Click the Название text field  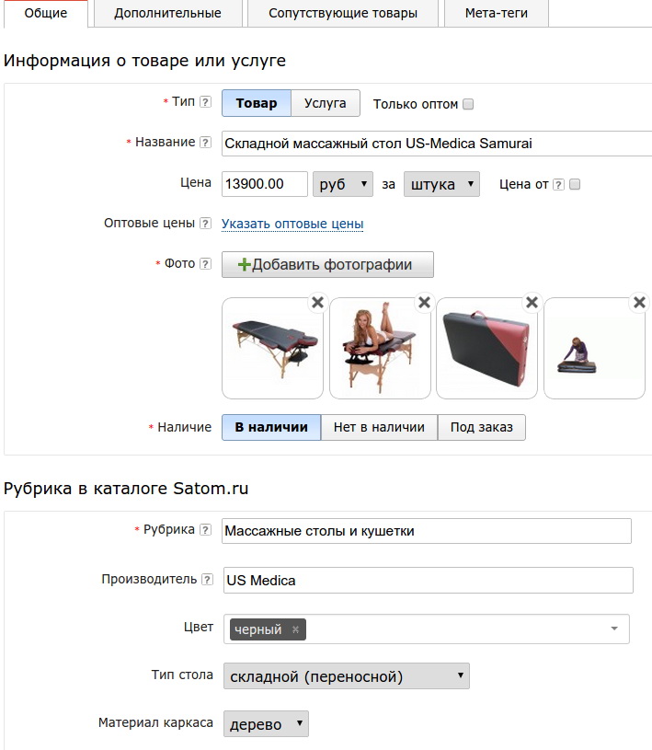436,144
